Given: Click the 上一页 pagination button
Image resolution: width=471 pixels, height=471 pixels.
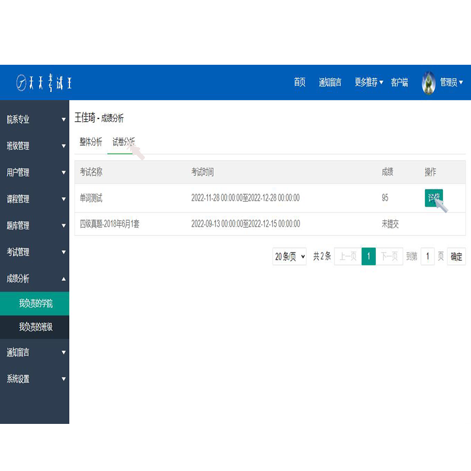Looking at the screenshot, I should [x=348, y=256].
